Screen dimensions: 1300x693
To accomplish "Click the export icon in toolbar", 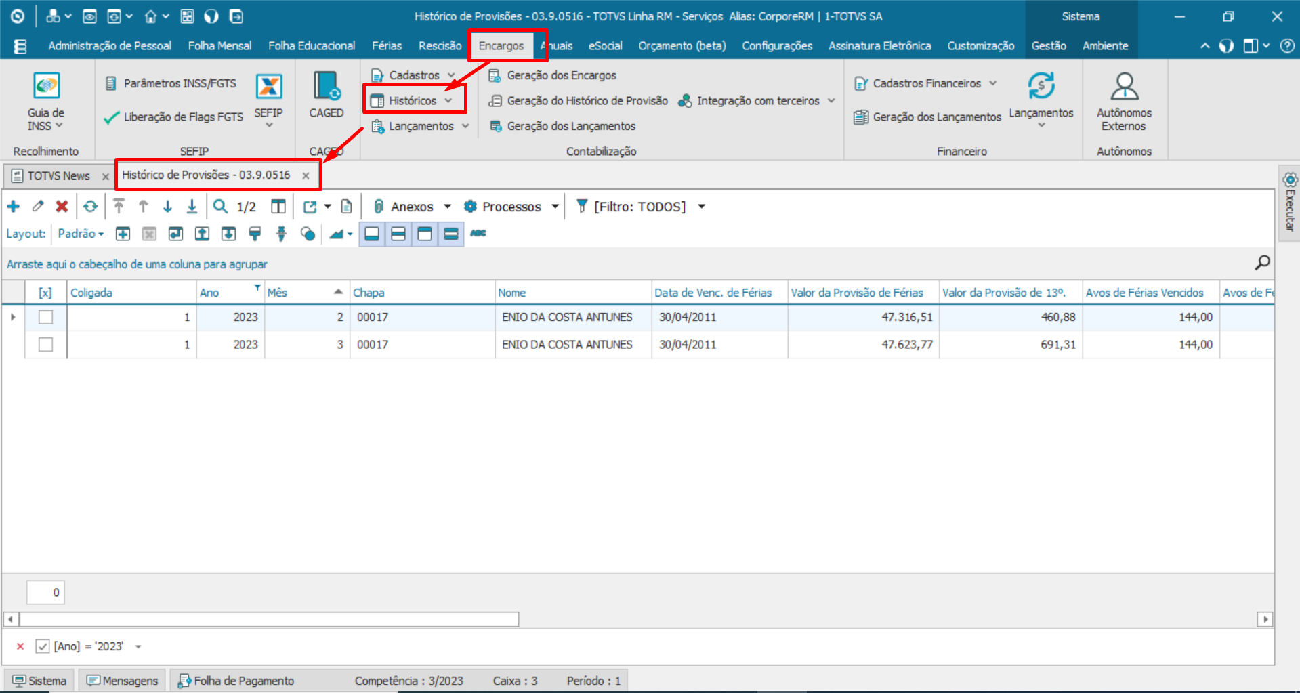I will coord(310,207).
